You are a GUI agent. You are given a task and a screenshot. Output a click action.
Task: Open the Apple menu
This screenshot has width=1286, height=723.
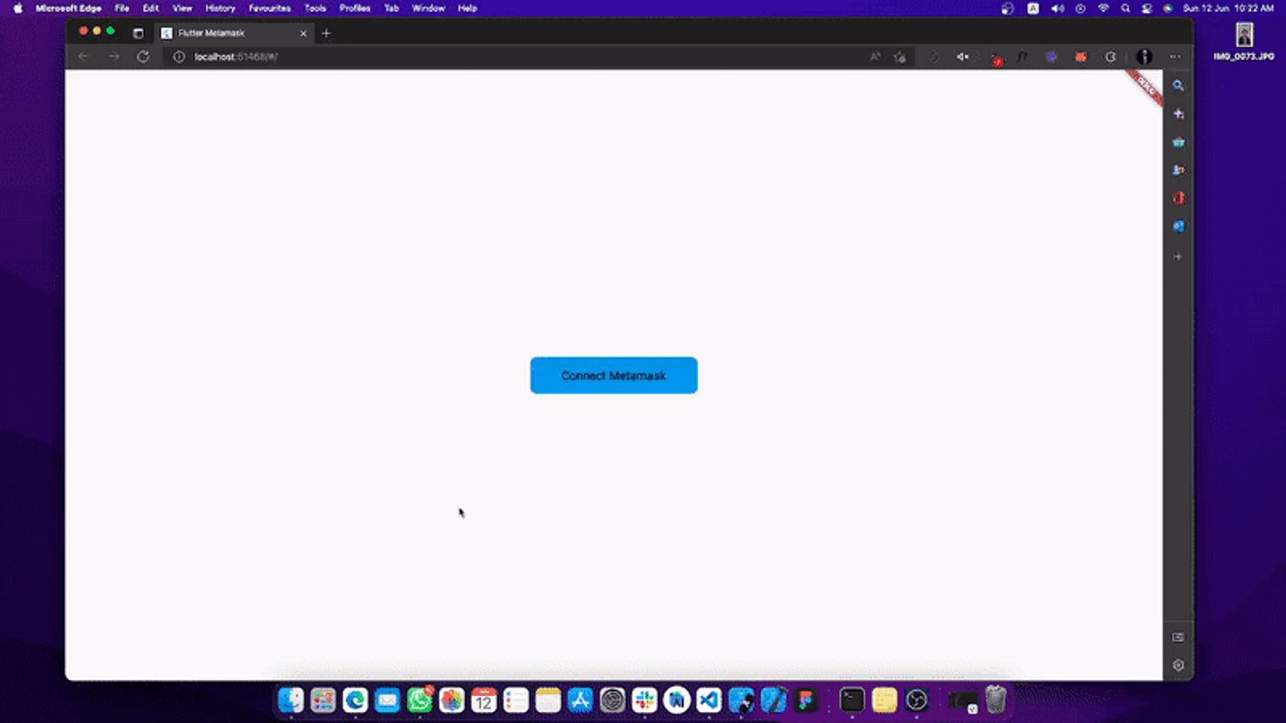[18, 8]
